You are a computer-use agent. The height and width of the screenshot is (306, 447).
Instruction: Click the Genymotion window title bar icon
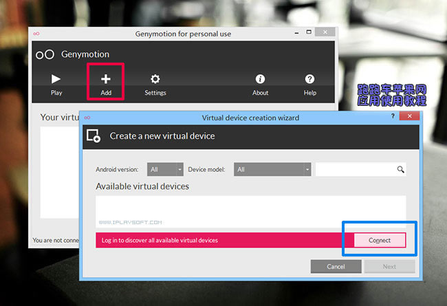click(x=36, y=34)
